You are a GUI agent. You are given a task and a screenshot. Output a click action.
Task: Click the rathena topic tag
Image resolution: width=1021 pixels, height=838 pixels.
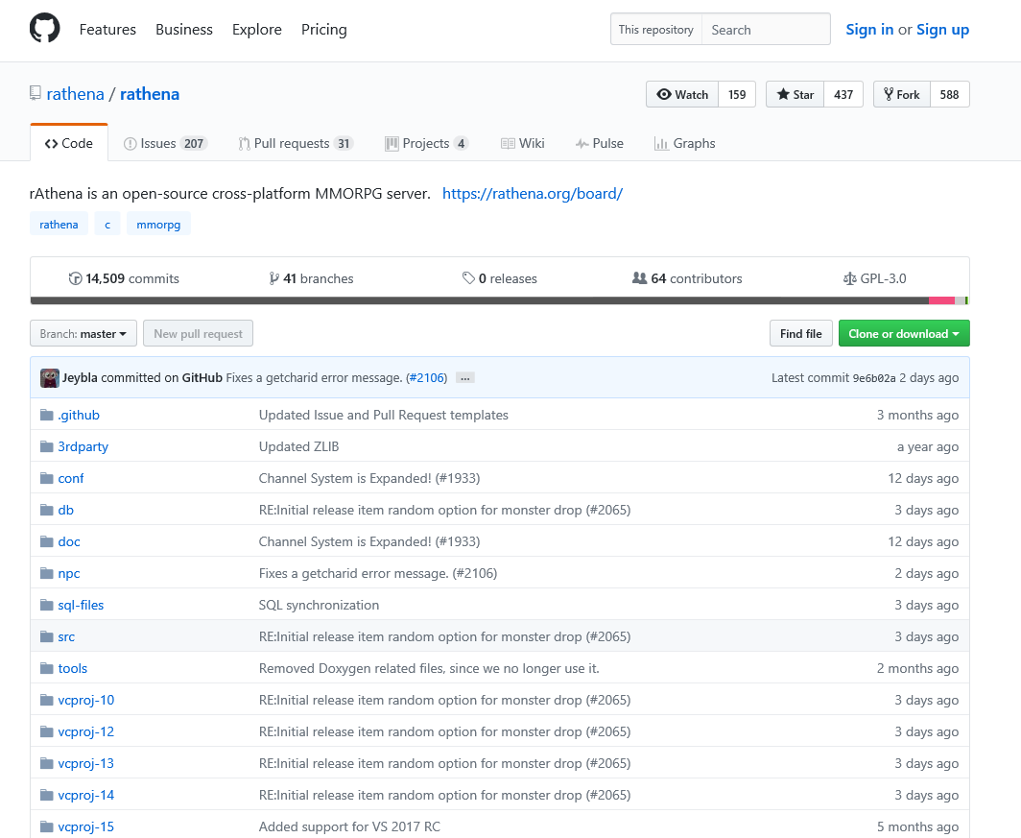(59, 224)
